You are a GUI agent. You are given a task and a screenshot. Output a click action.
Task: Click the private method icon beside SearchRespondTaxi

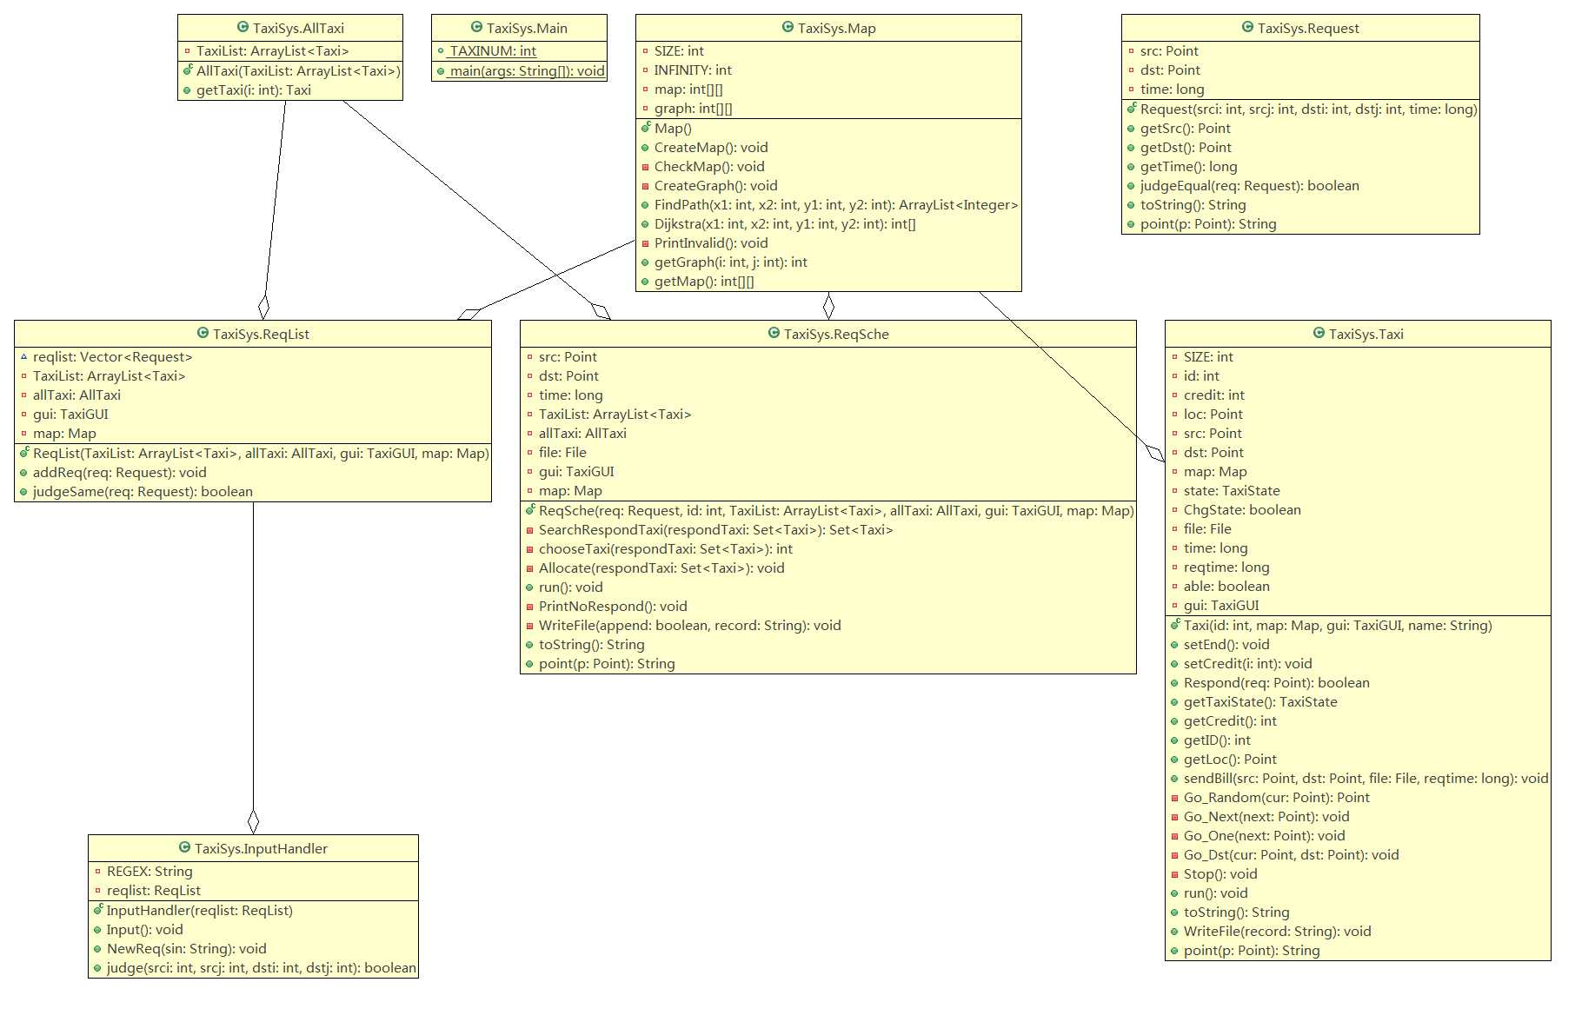coord(530,530)
